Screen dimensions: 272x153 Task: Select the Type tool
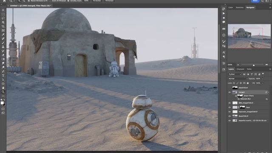(3, 76)
